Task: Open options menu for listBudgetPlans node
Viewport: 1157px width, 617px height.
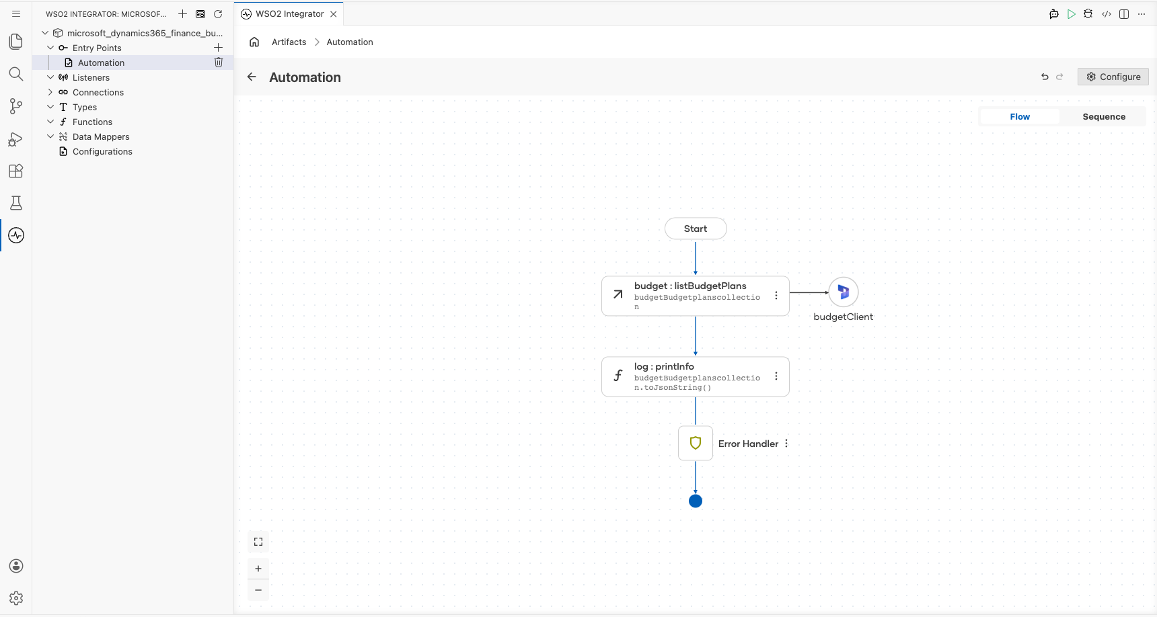Action: tap(776, 296)
